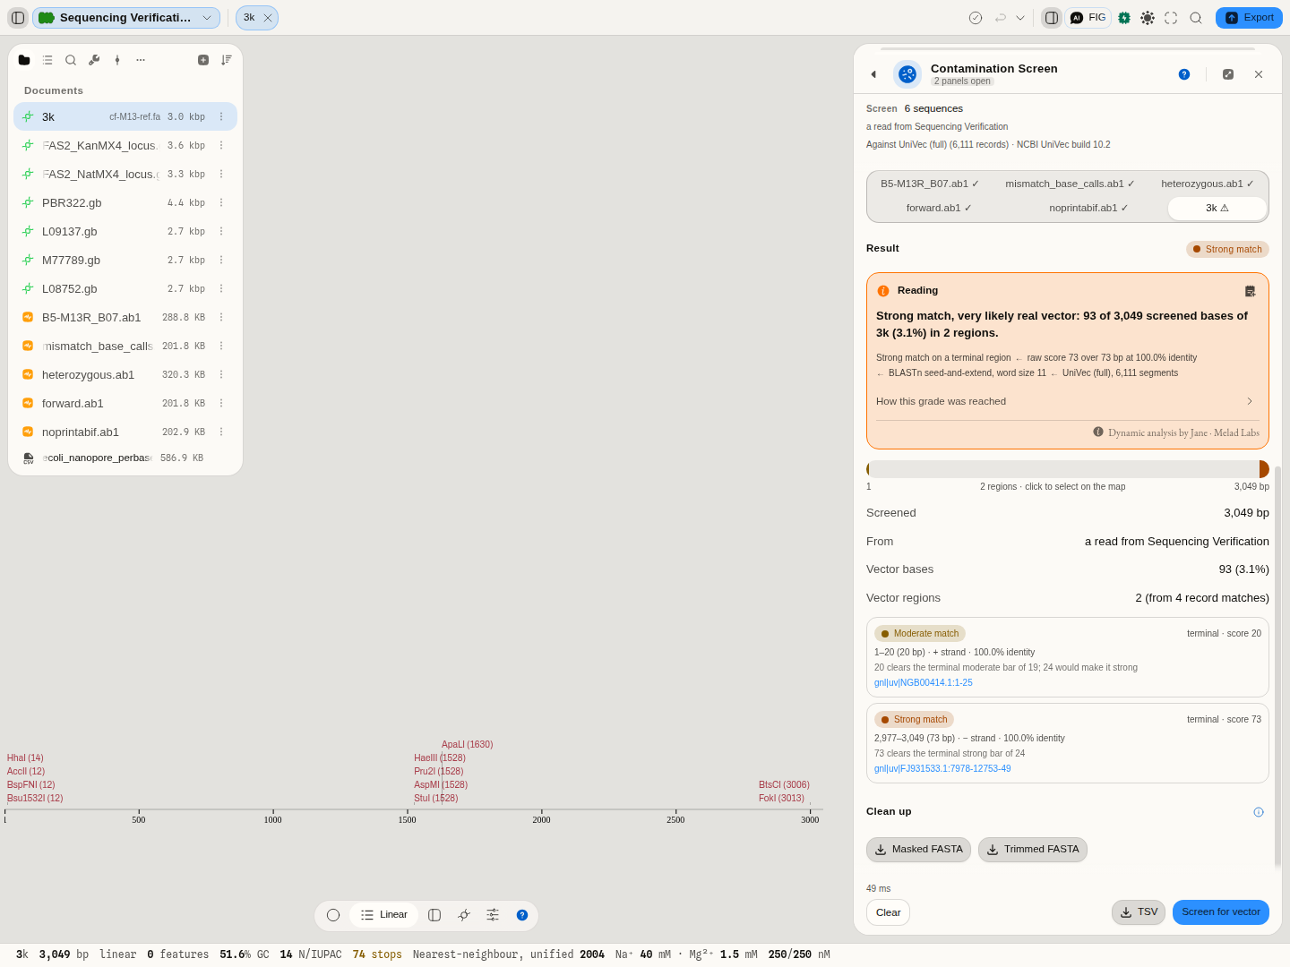
Task: Switch to the mismatch_base_calls.ab1 result tab
Action: tap(1070, 184)
